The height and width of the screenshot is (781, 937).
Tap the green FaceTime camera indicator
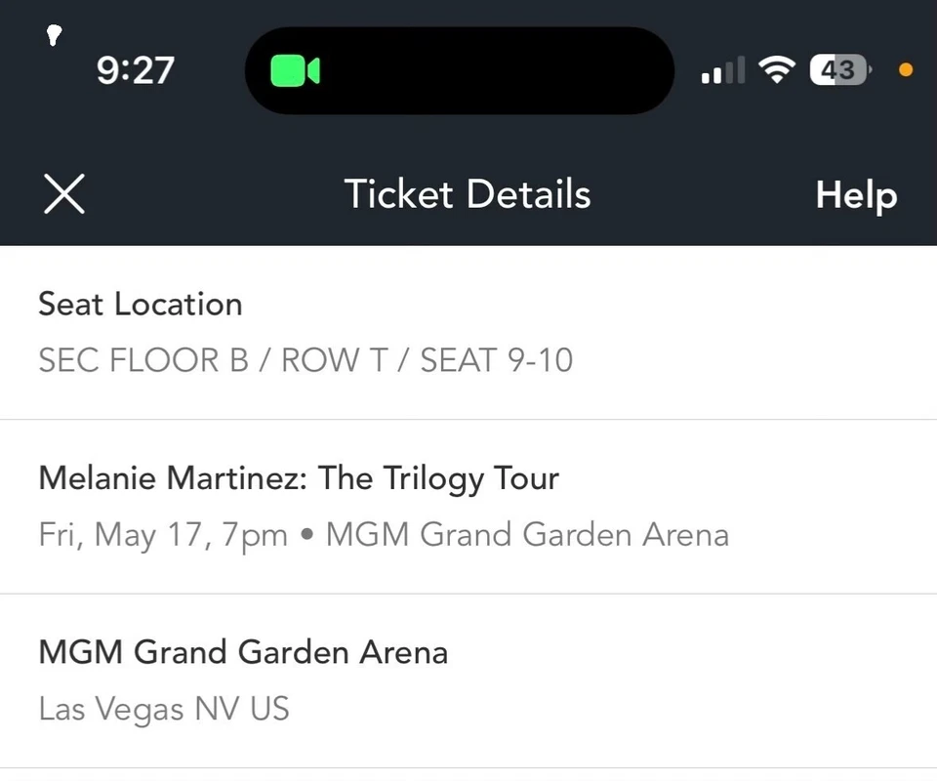click(x=296, y=70)
